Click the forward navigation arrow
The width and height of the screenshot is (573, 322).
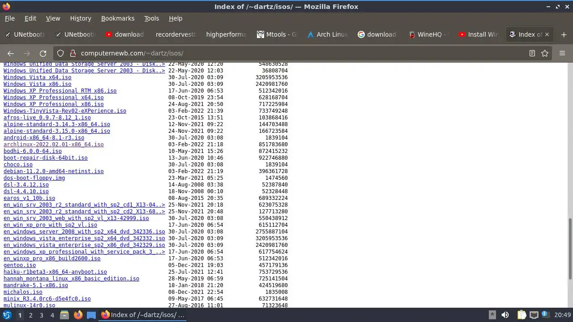click(x=27, y=53)
